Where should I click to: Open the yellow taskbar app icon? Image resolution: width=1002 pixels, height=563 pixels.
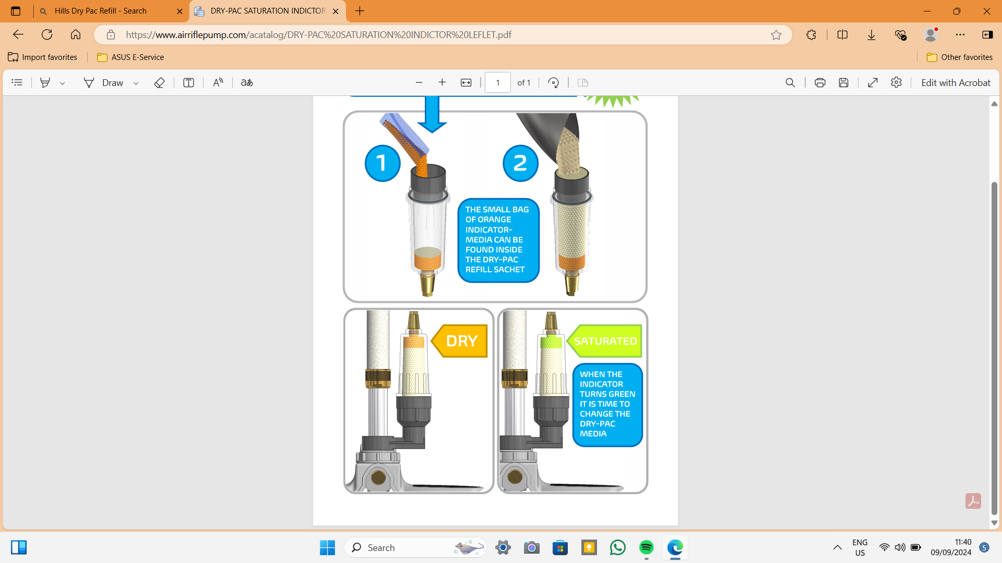point(589,547)
